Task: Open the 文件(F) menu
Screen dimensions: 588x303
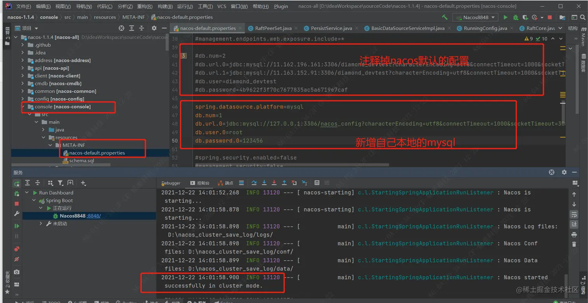Action: (x=24, y=6)
